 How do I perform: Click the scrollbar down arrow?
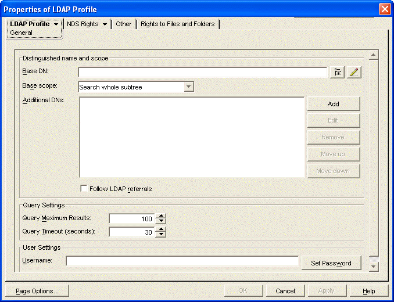(x=374, y=267)
